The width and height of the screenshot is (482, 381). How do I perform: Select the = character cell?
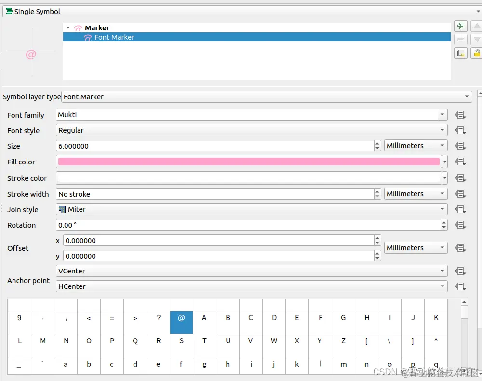(112, 322)
